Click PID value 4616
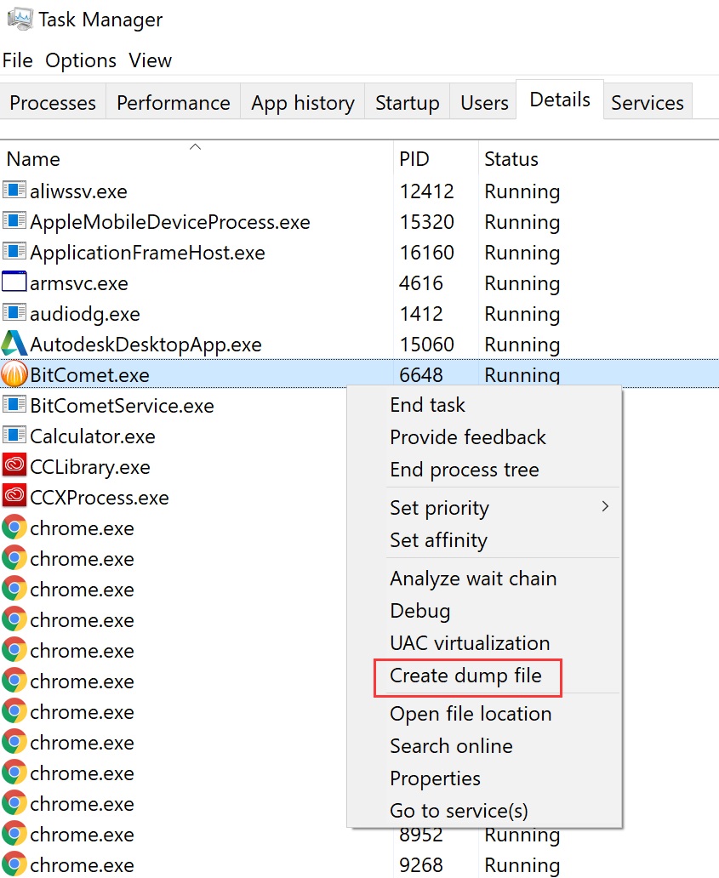This screenshot has width=719, height=878. coord(420,283)
